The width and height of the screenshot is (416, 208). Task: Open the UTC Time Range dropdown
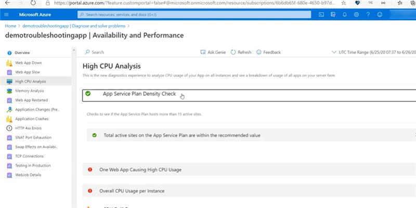click(x=374, y=53)
